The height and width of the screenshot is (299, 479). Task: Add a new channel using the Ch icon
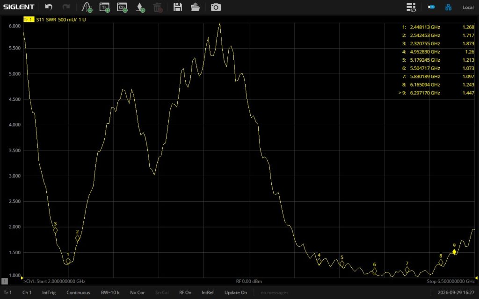coord(122,7)
